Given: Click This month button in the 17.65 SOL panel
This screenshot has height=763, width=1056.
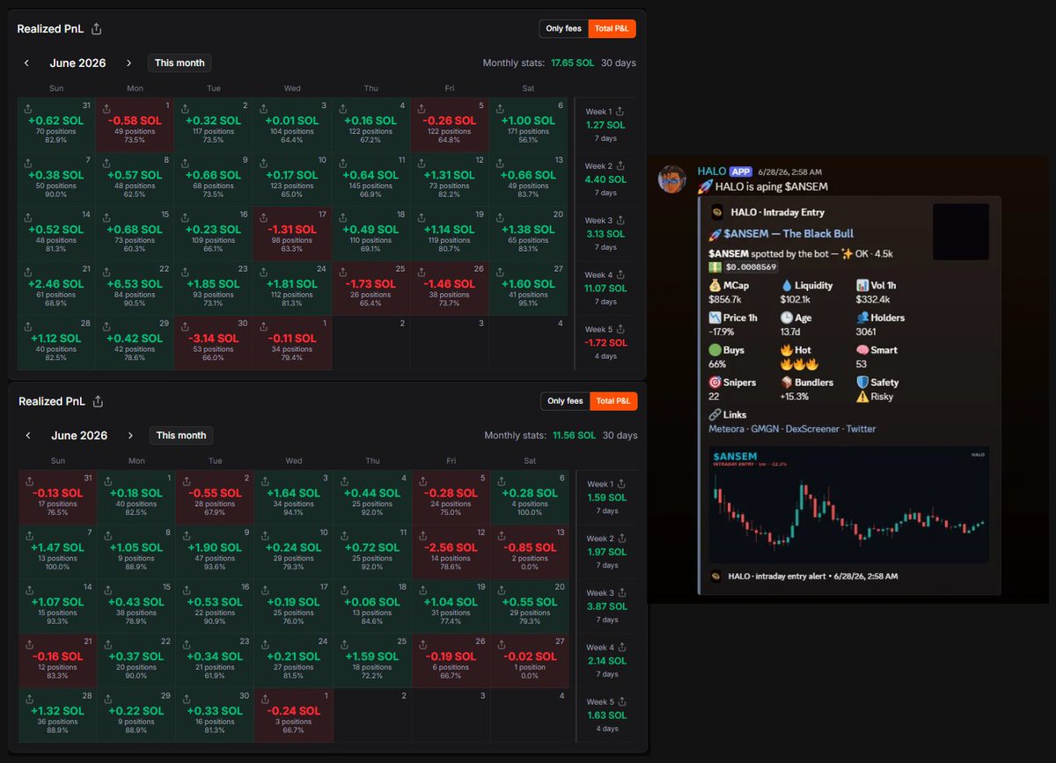Looking at the screenshot, I should click(180, 63).
